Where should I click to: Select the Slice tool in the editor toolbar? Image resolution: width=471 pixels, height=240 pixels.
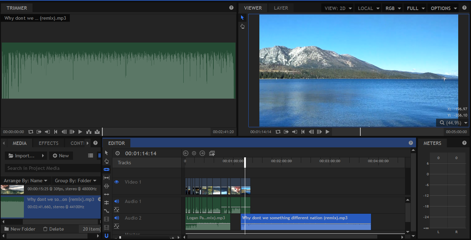[107, 169]
